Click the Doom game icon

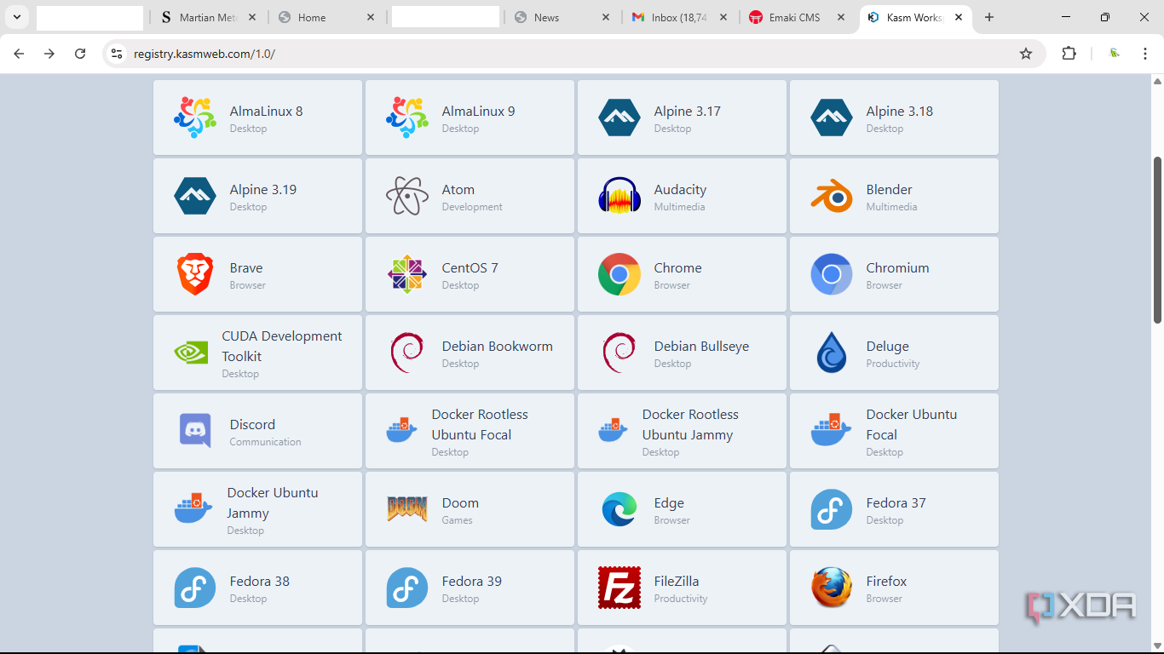click(407, 509)
